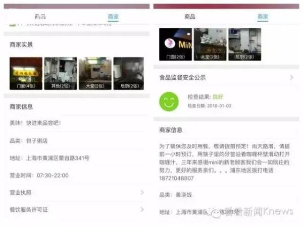Open the 营业执照 row chevron arrow

[142, 192]
